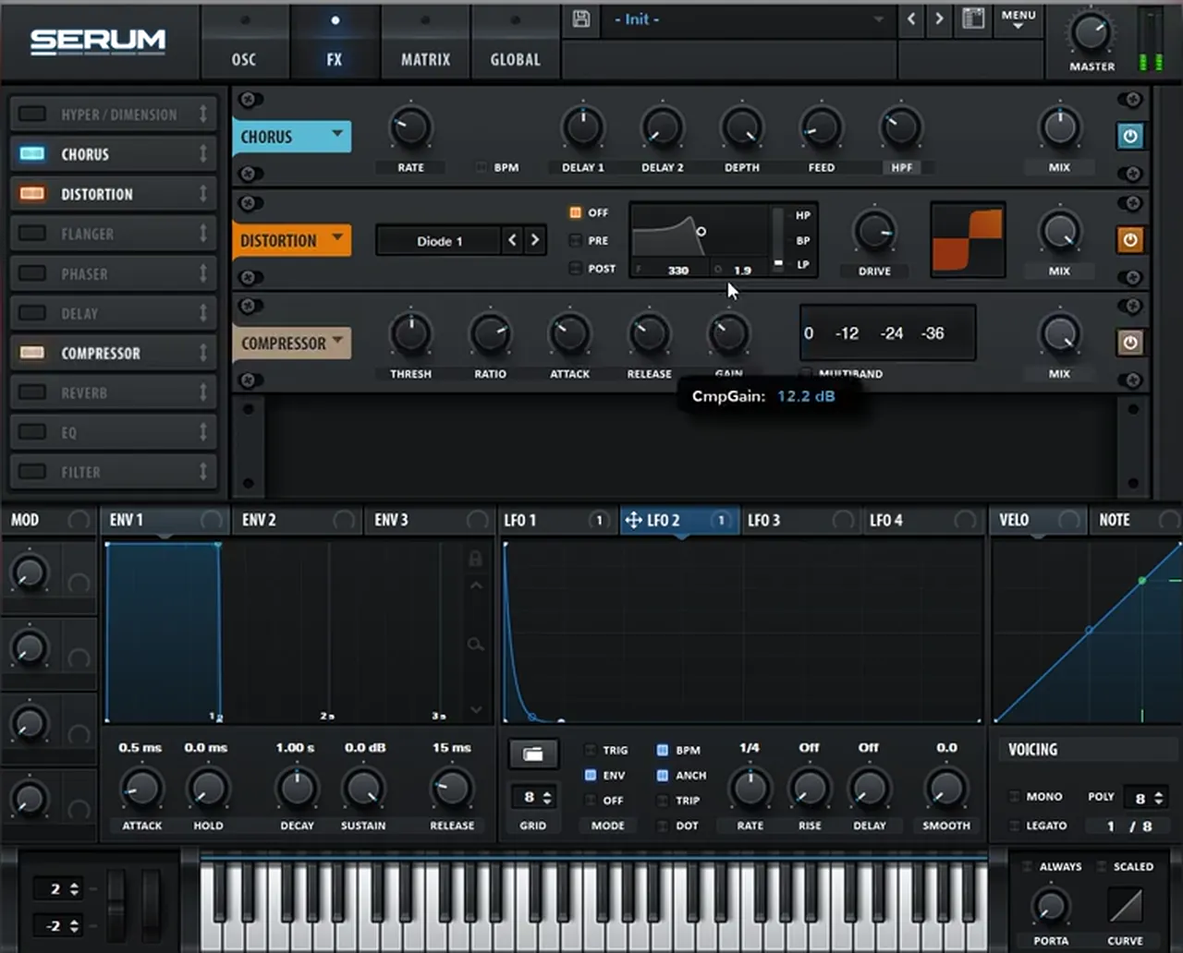
Task: Enable MONO voicing checkbox
Action: click(x=1015, y=796)
